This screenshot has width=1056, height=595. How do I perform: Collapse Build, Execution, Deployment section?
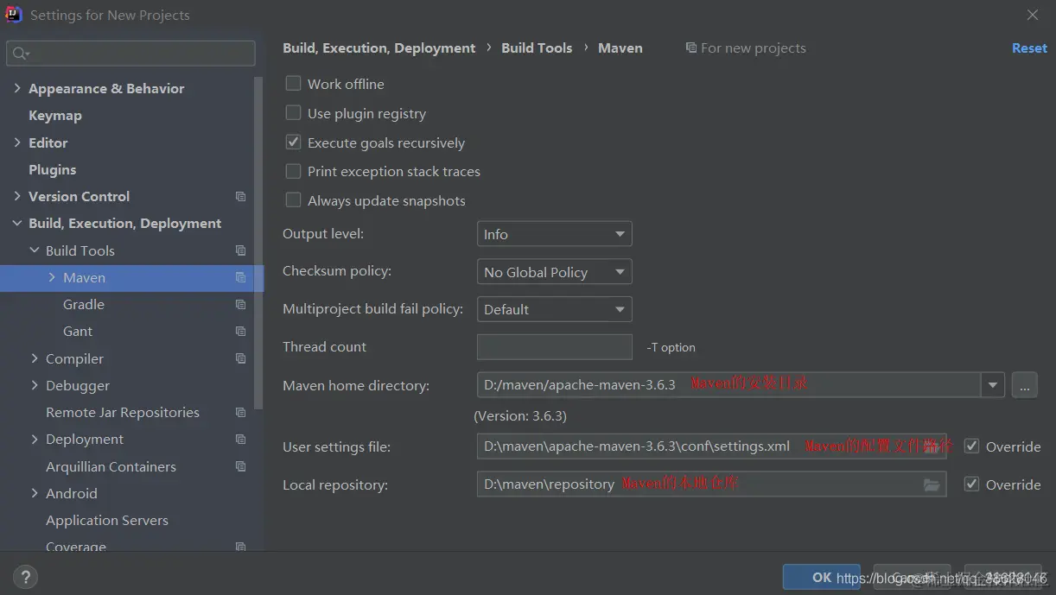pos(17,224)
